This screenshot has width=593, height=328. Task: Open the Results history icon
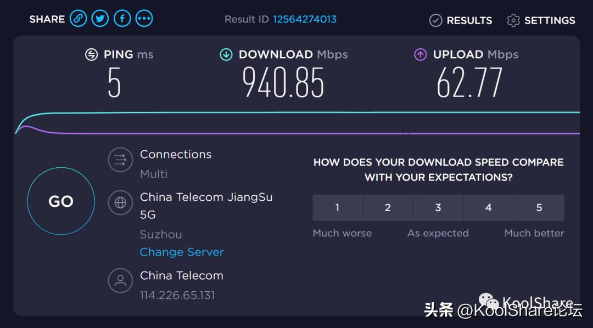click(435, 20)
